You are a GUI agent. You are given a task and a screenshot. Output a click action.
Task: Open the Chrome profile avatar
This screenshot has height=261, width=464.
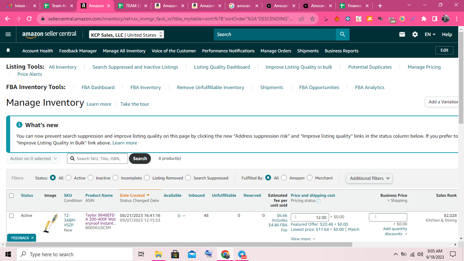446,19
